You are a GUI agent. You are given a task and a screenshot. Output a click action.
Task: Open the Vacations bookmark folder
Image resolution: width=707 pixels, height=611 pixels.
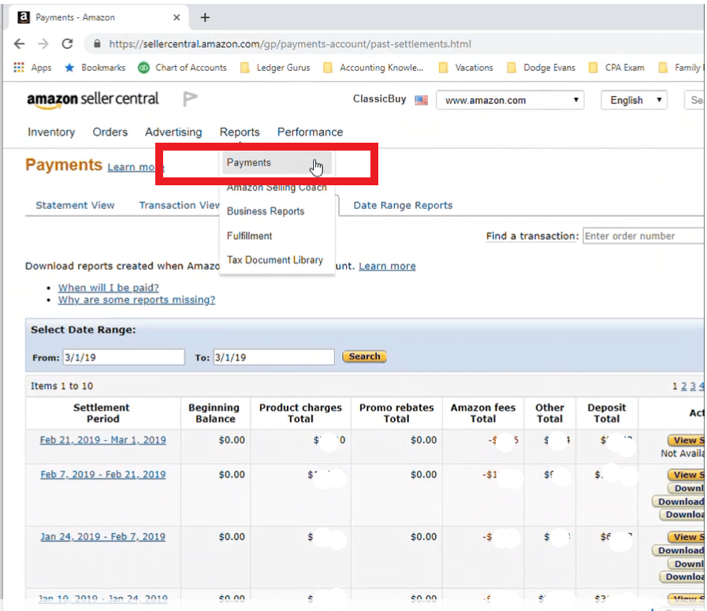pos(466,68)
